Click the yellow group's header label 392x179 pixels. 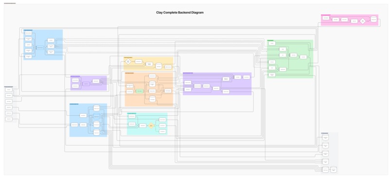pos(128,57)
